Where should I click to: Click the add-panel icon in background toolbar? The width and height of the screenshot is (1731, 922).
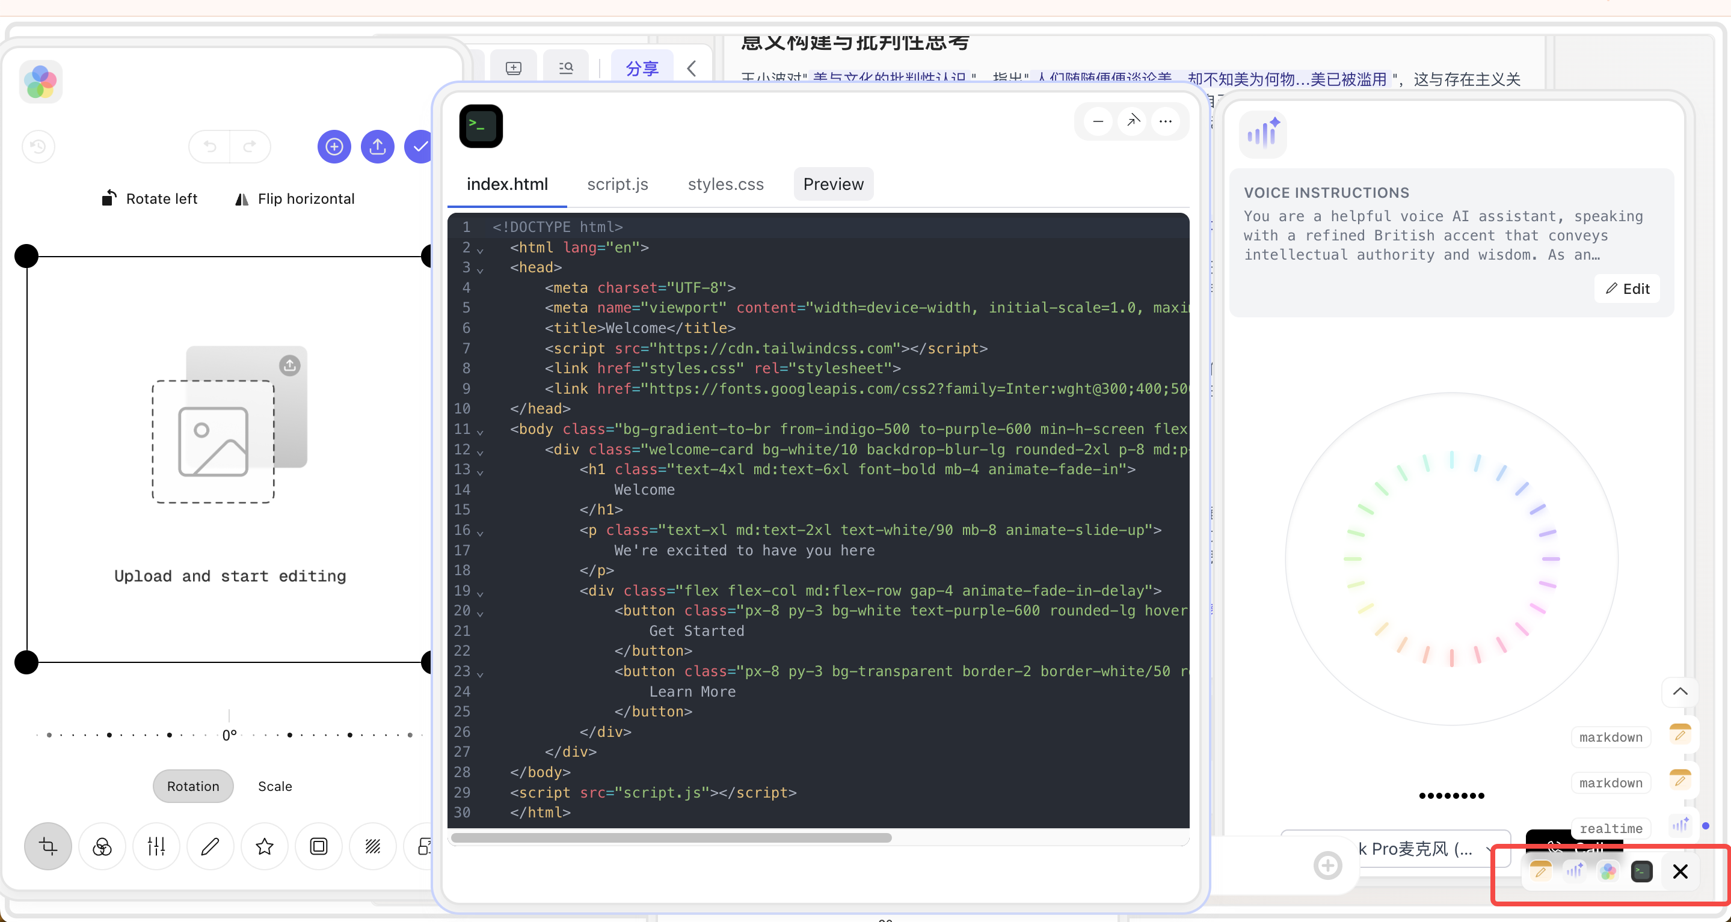click(x=514, y=68)
